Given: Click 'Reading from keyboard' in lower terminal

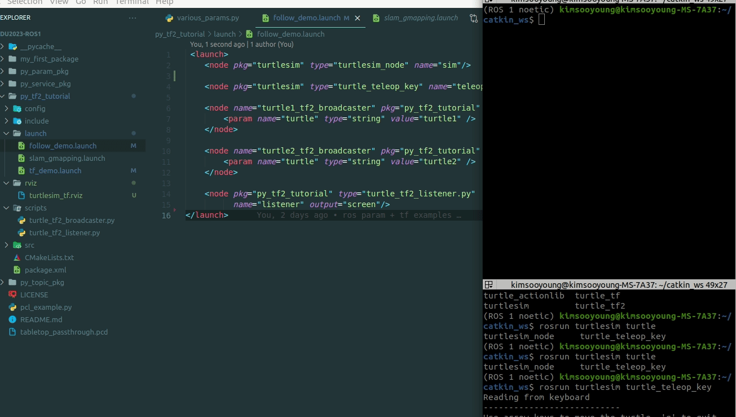Looking at the screenshot, I should pos(536,397).
